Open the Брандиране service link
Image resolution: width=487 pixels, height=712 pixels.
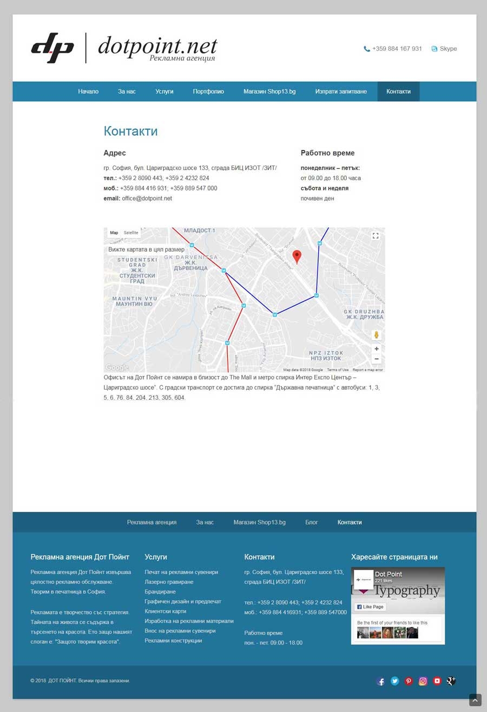(160, 591)
